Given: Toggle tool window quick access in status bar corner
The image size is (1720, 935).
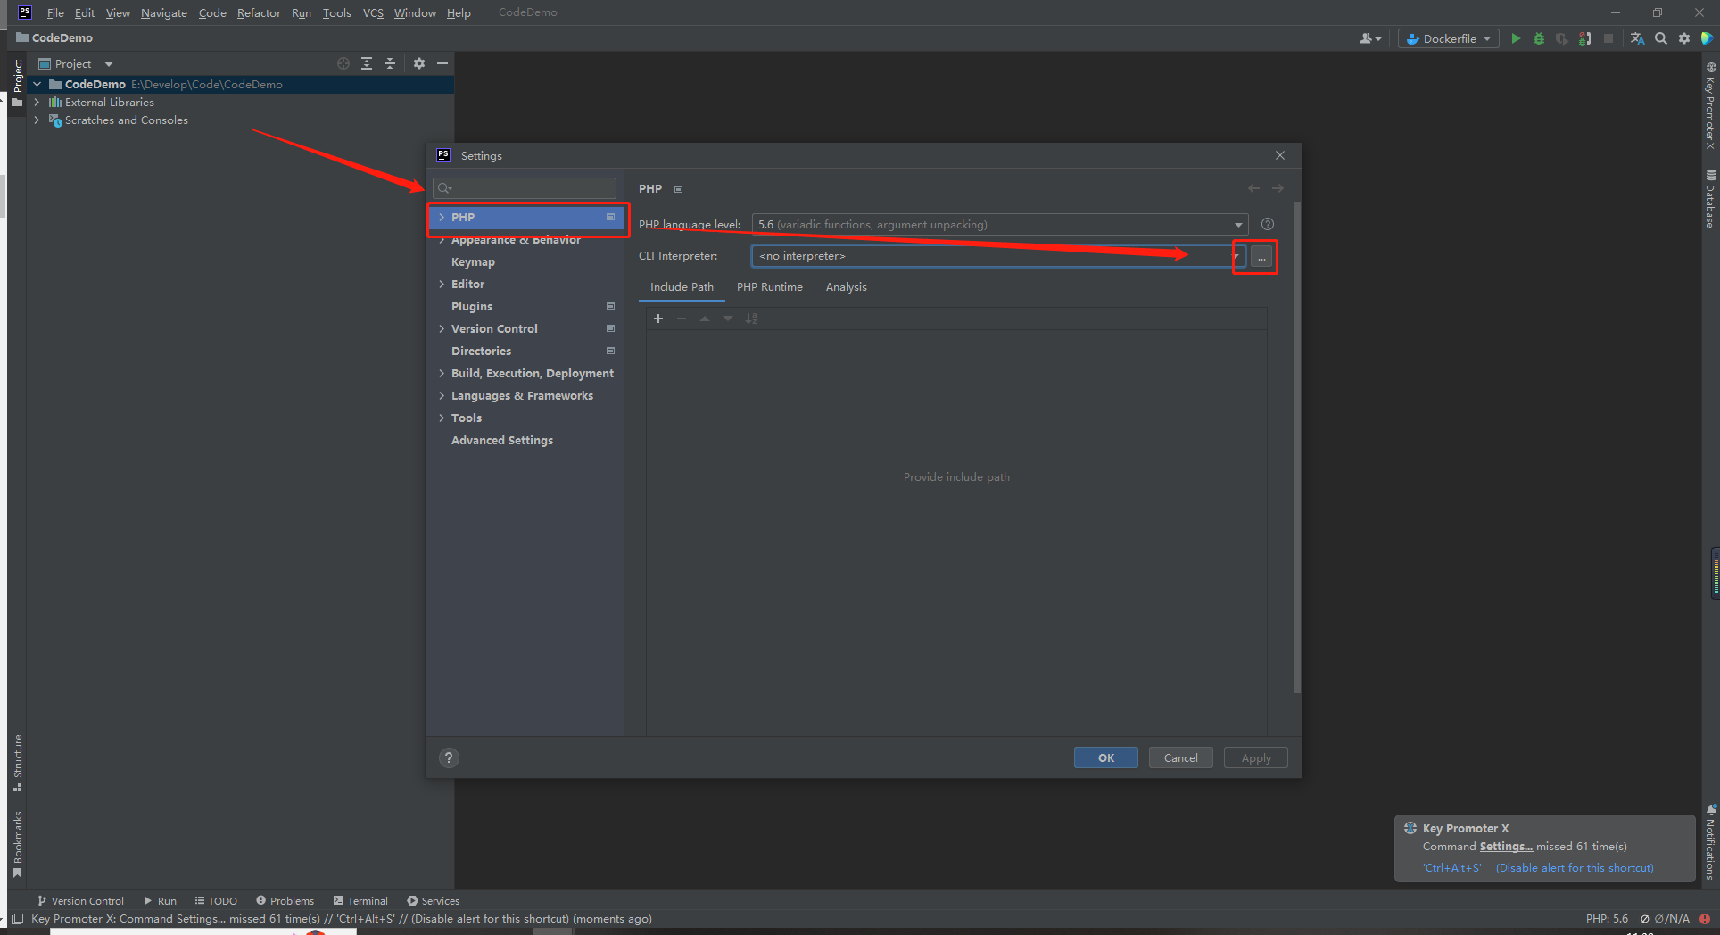Looking at the screenshot, I should [18, 918].
